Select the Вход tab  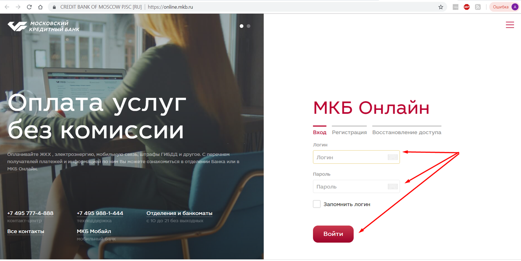click(x=320, y=132)
